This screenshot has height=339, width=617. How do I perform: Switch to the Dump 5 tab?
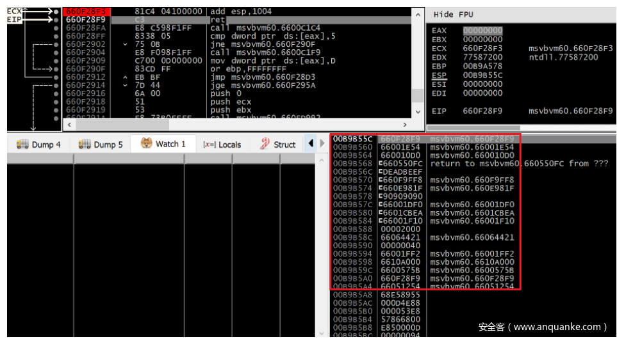(100, 145)
